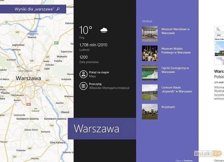The image size is (224, 162).
Task: Open Ogród Zoologiczny thumbnail image
Action: pyautogui.click(x=150, y=73)
